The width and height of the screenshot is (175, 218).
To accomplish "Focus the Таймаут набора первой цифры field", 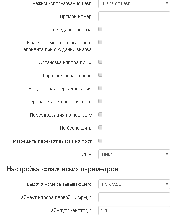I will [x=134, y=197].
